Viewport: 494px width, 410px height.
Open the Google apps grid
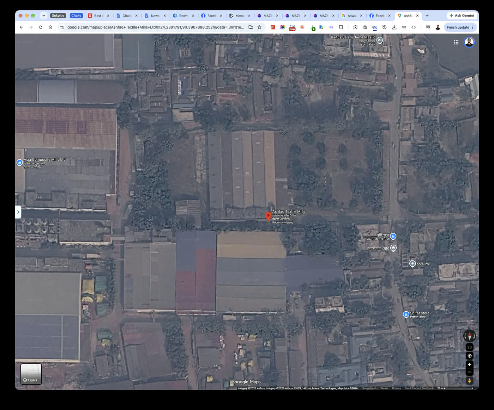point(456,42)
